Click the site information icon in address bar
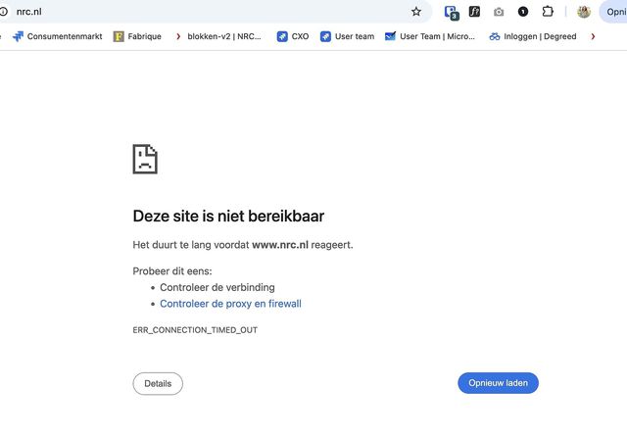The width and height of the screenshot is (627, 437). pos(3,12)
